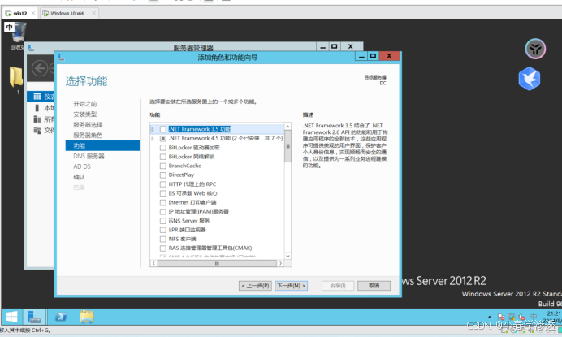Click 下一步(N) next button
Viewport: 562px width, 337px height.
(291, 286)
